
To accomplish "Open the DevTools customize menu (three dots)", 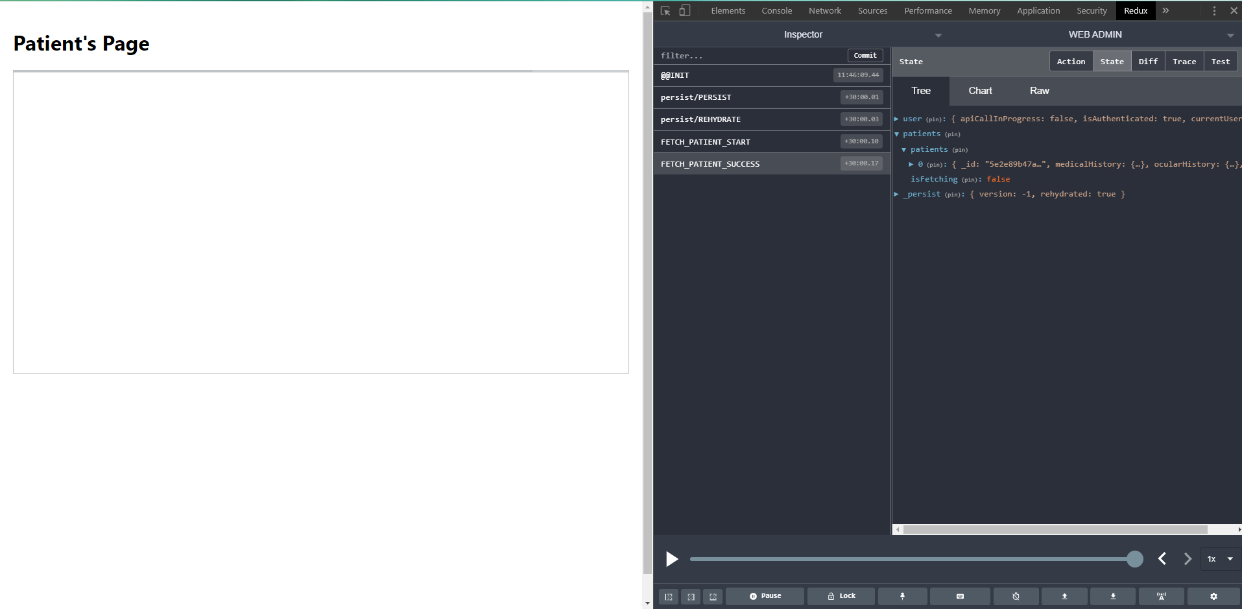I will coord(1214,11).
